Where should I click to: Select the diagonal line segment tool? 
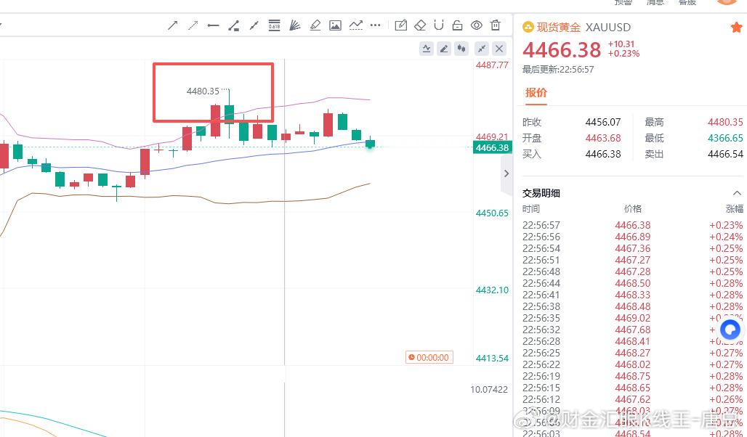[254, 25]
